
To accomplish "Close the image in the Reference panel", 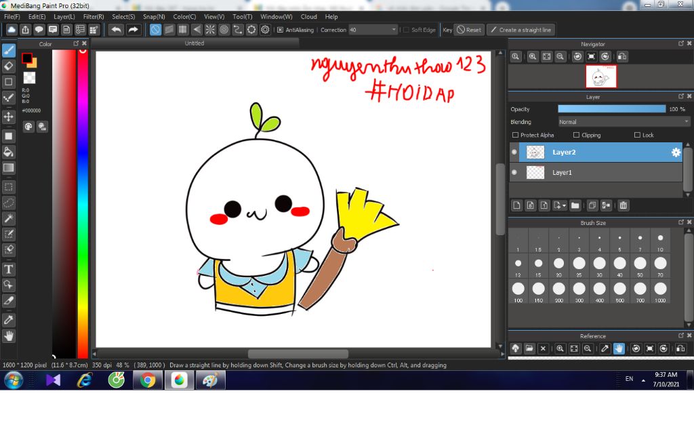I will point(543,348).
